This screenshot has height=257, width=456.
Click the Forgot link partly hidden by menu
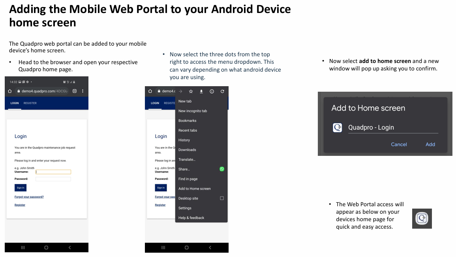[x=165, y=197]
